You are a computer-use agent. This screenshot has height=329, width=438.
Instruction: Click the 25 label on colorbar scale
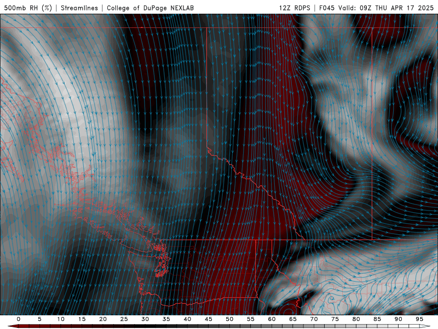(124, 319)
